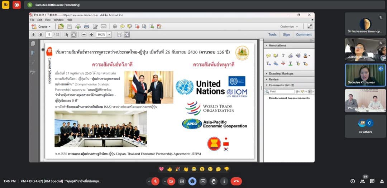Expand the camera video settings chevron

coord(165,181)
